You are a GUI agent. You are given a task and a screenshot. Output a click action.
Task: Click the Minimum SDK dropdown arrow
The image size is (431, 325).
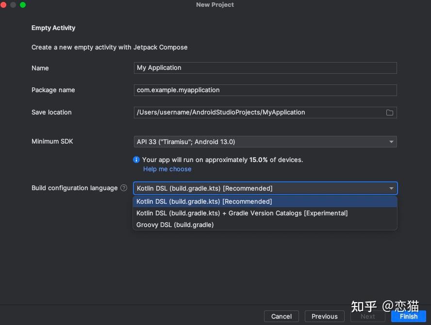coord(391,142)
